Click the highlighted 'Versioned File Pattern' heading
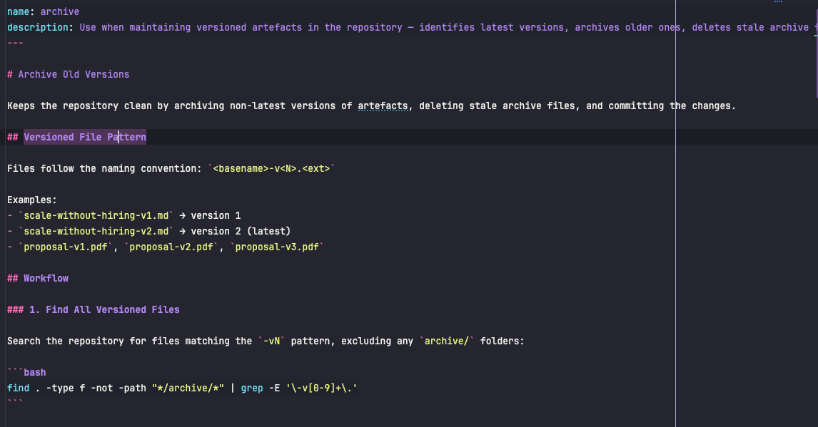818x427 pixels. point(84,137)
